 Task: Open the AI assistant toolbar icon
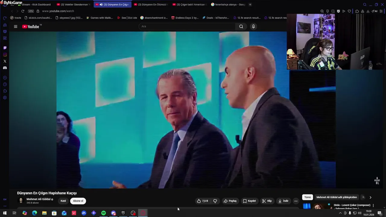tap(375, 11)
